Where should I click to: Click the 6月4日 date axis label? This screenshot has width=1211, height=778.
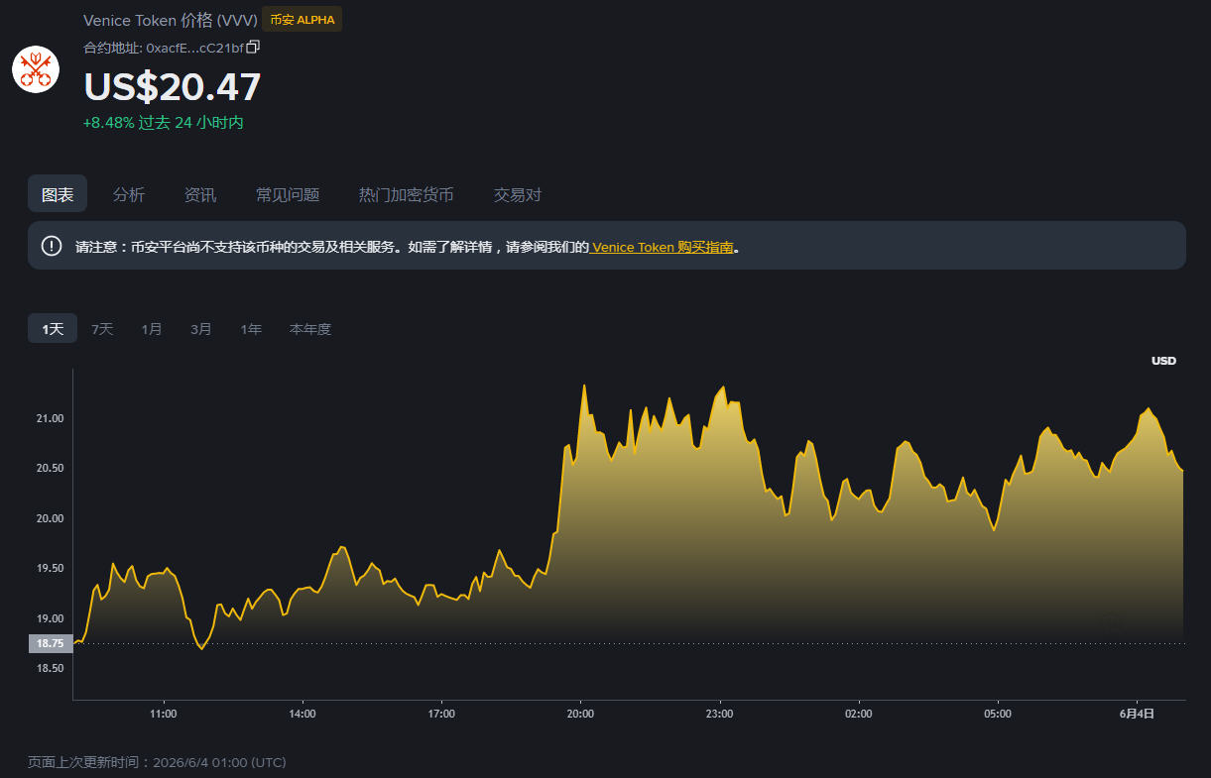tap(1137, 714)
